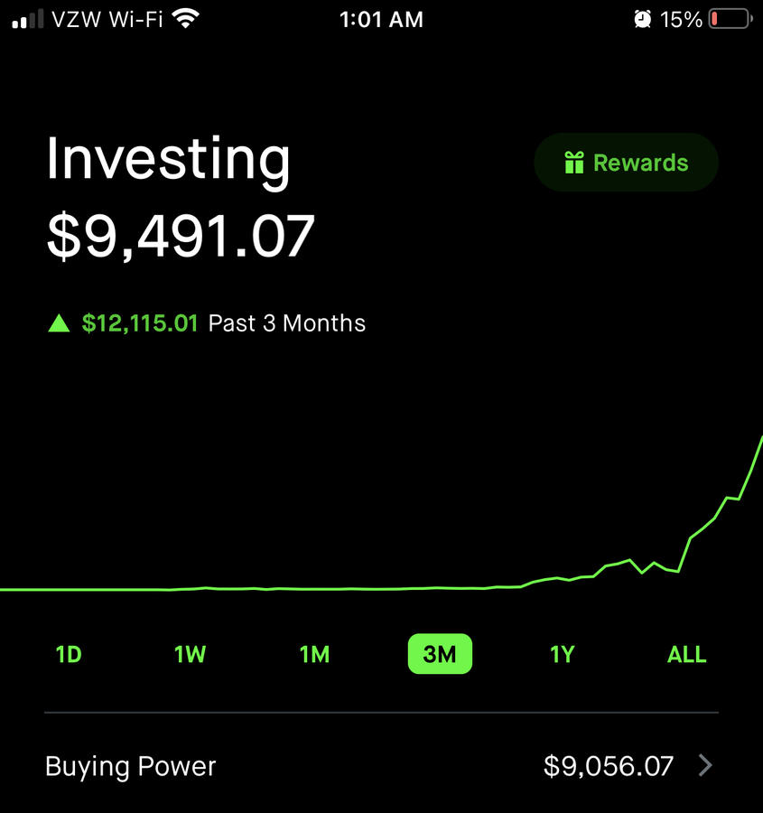Image resolution: width=763 pixels, height=813 pixels.
Task: Tap the $9,491.07 portfolio value
Action: (x=181, y=236)
